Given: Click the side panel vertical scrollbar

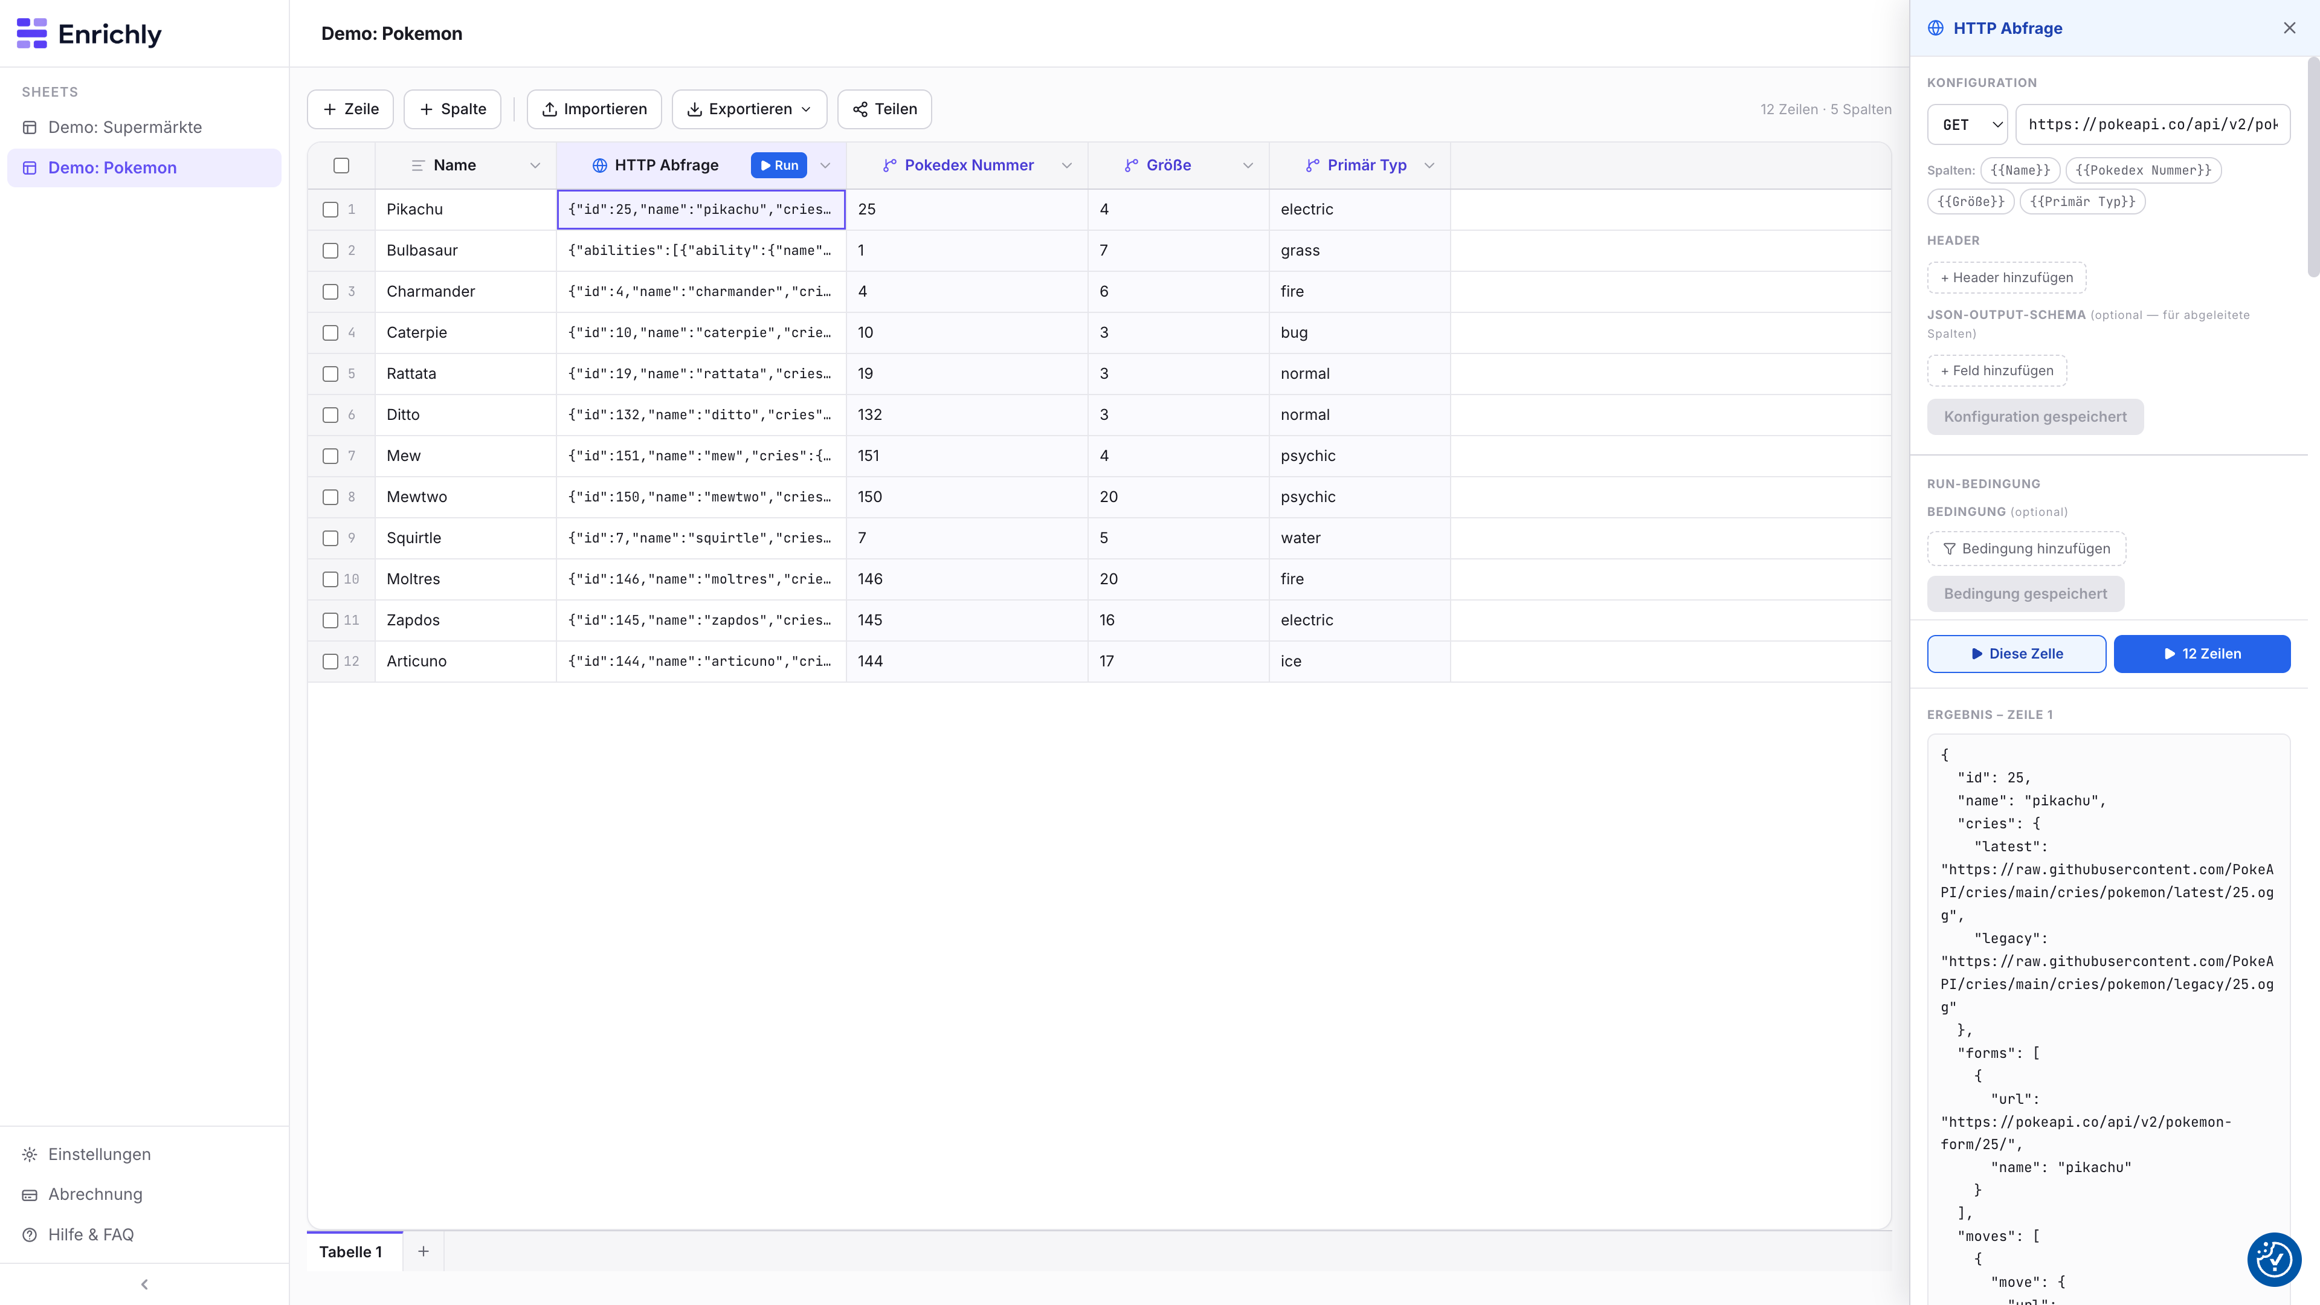Looking at the screenshot, I should (x=2313, y=167).
